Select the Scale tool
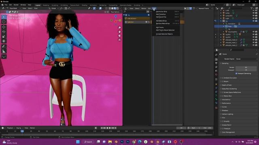Image resolution: width=259 pixels, height=145 pixels. [x=4, y=37]
